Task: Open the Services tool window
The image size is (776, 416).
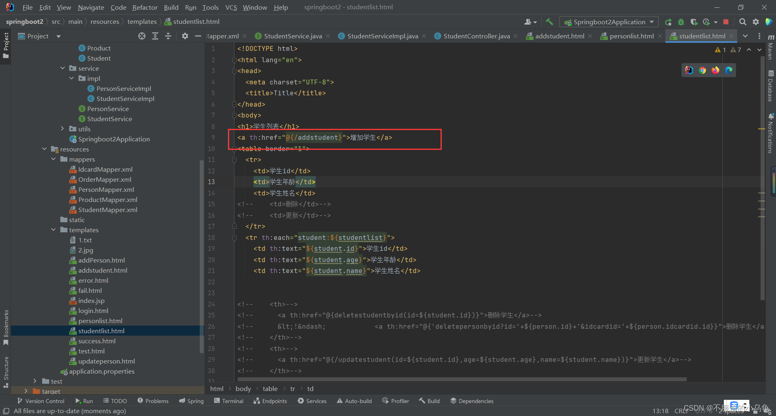Action: pyautogui.click(x=312, y=401)
